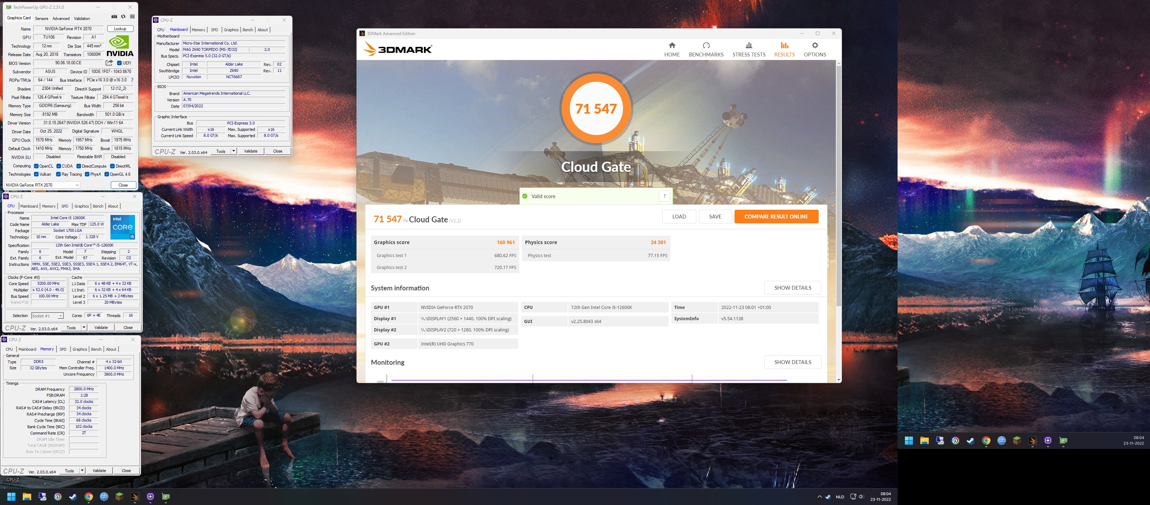This screenshot has height=505, width=1150.
Task: Toggle the OpenCL checkbox
Action: 36,166
